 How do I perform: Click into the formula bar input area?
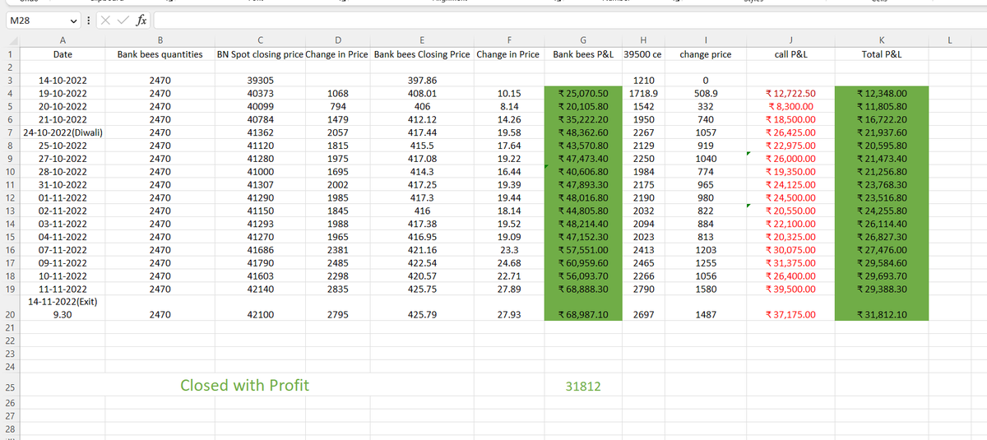(568, 19)
